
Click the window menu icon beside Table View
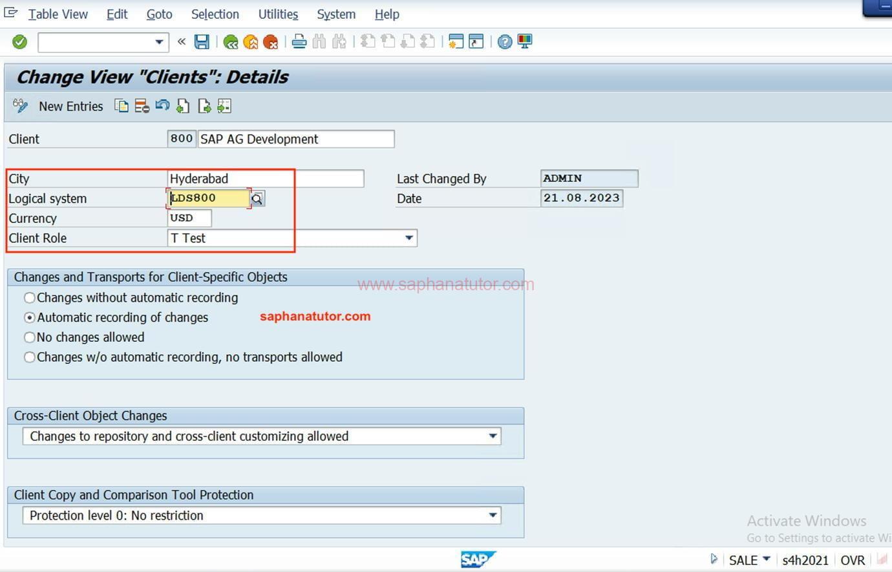11,12
